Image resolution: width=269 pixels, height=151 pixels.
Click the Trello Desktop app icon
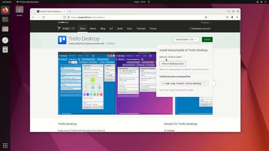(x=62, y=40)
